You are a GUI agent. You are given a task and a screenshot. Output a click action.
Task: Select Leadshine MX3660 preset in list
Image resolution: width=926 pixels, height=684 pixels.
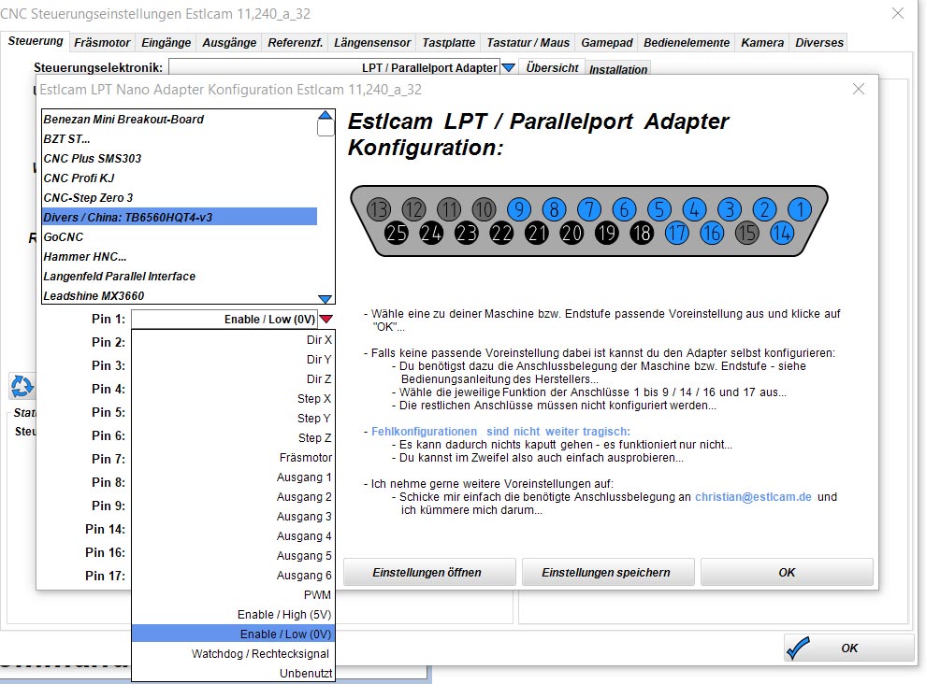pos(94,296)
